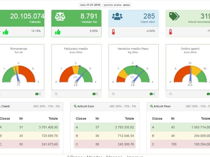The width and height of the screenshot is (210, 157).
Task: Click the magnifier icon below Venduto medio Peso gauge
Action: [x=113, y=94]
